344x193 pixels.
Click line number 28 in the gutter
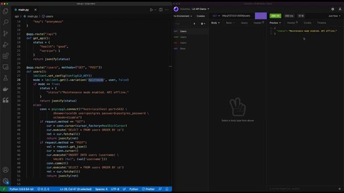(x=19, y=80)
